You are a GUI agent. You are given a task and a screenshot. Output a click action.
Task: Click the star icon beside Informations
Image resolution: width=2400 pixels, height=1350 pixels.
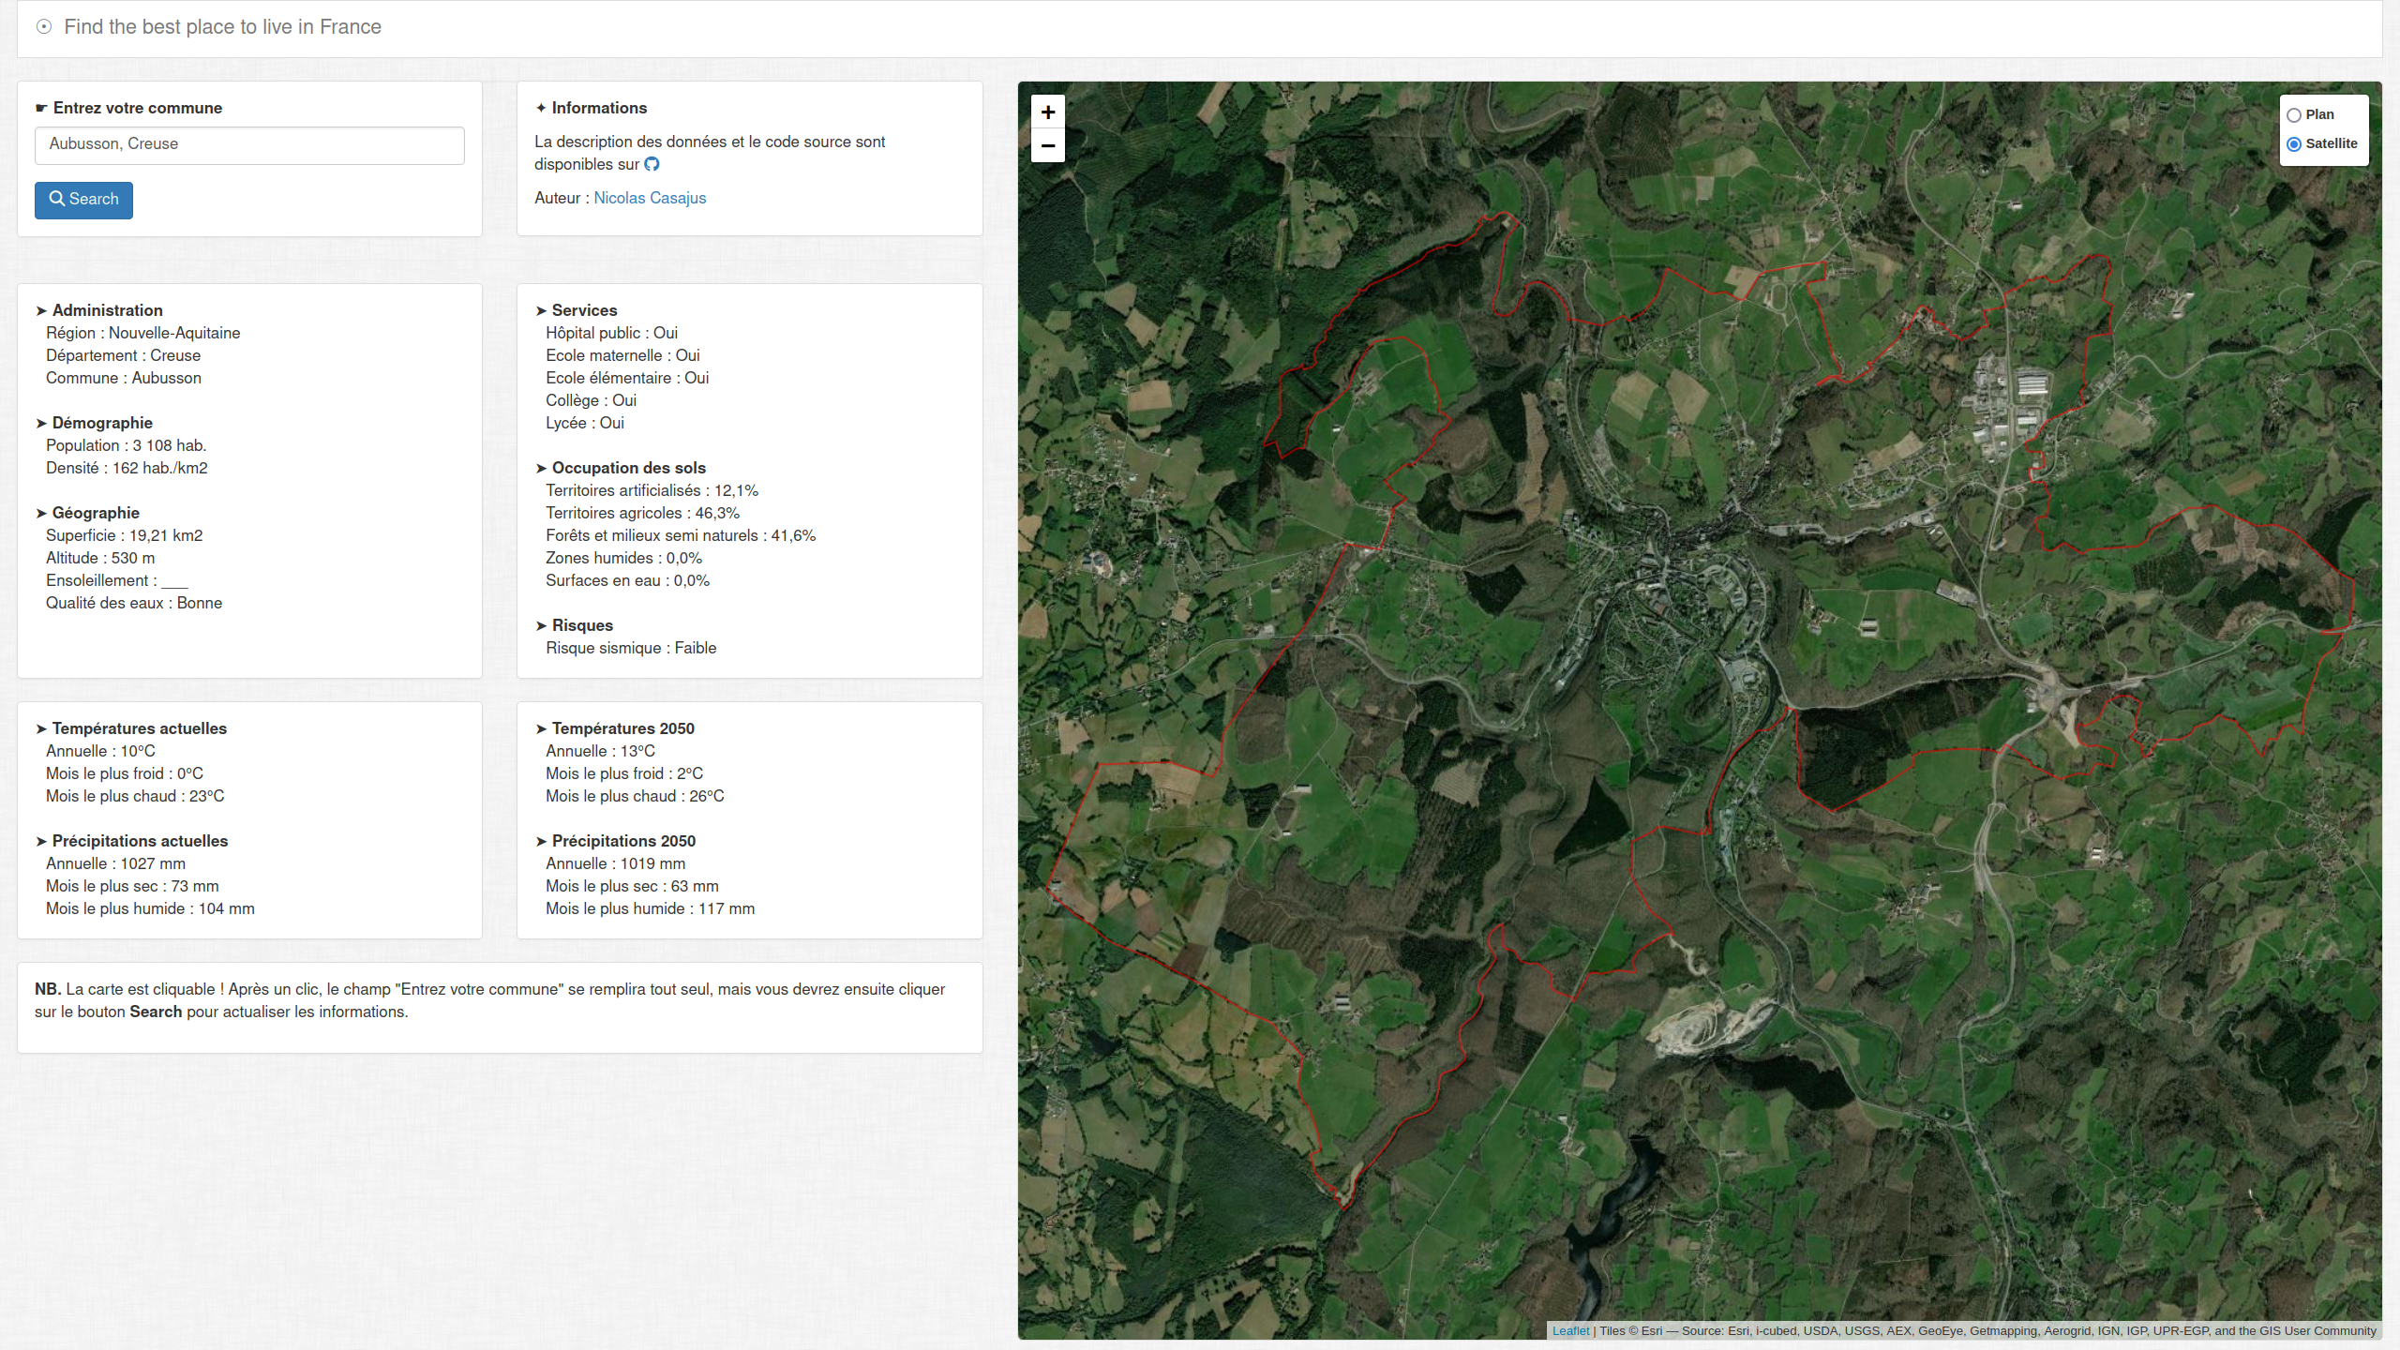click(541, 109)
